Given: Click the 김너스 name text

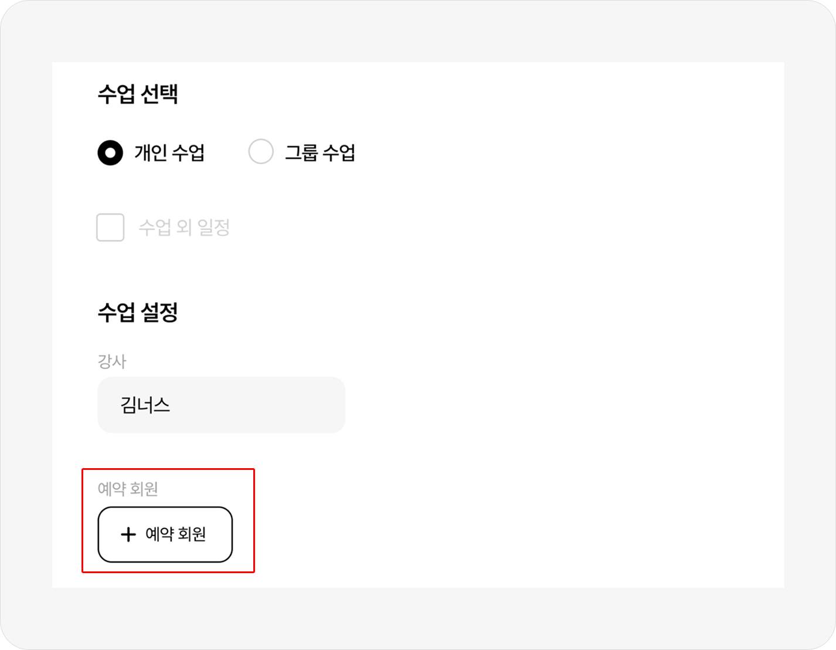Looking at the screenshot, I should point(145,405).
